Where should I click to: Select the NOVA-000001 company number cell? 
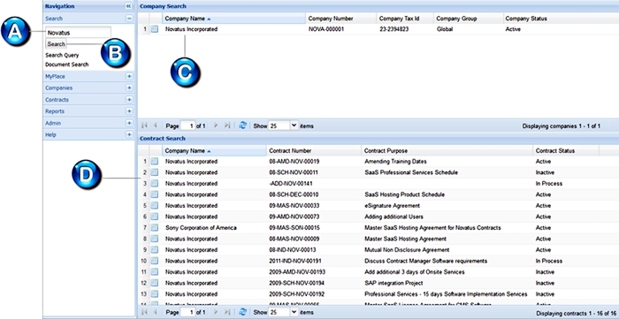coord(326,29)
